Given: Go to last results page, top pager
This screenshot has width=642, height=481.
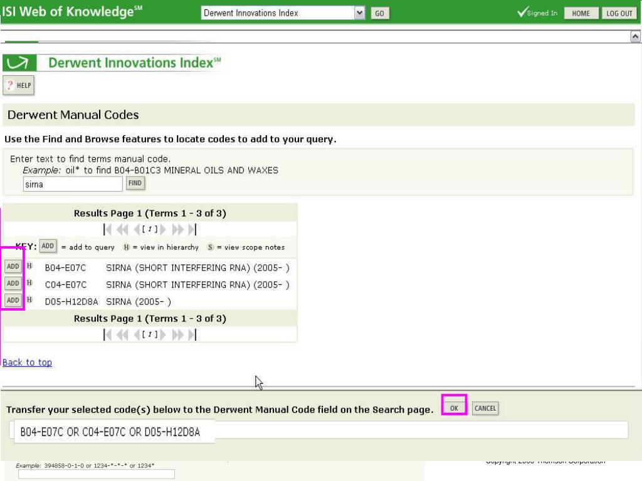Looking at the screenshot, I should pyautogui.click(x=192, y=229).
